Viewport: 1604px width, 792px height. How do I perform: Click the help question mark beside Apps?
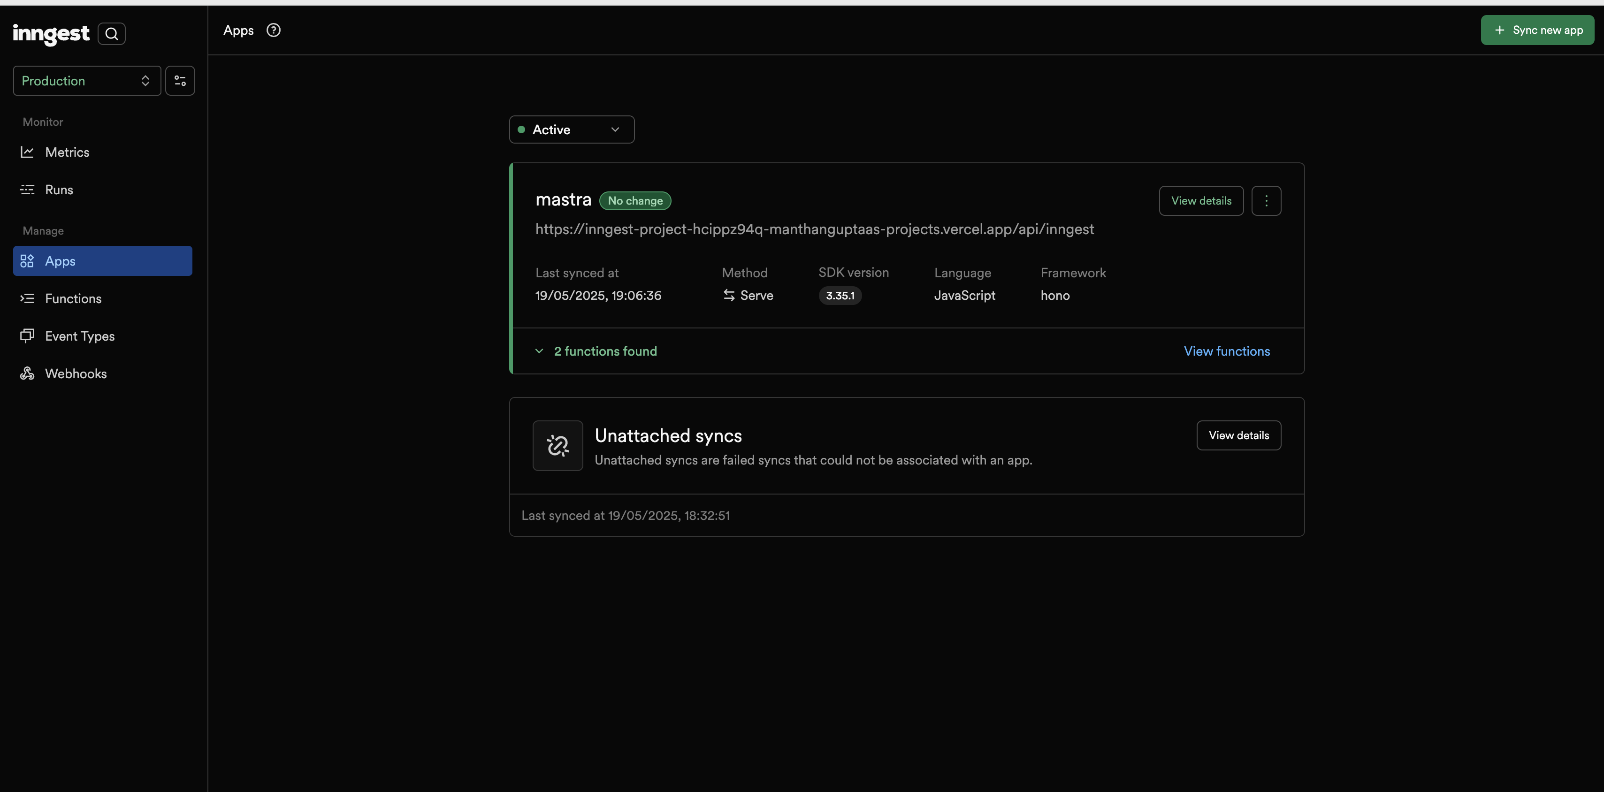pos(273,30)
